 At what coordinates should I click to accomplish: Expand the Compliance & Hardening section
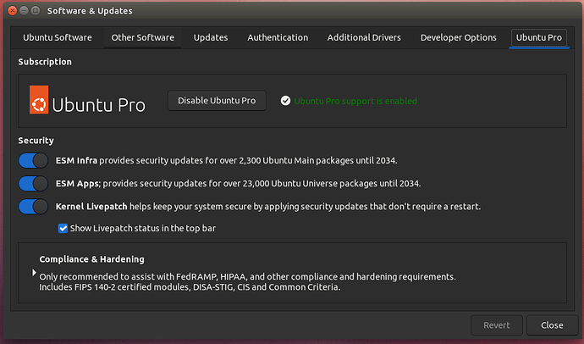(35, 273)
